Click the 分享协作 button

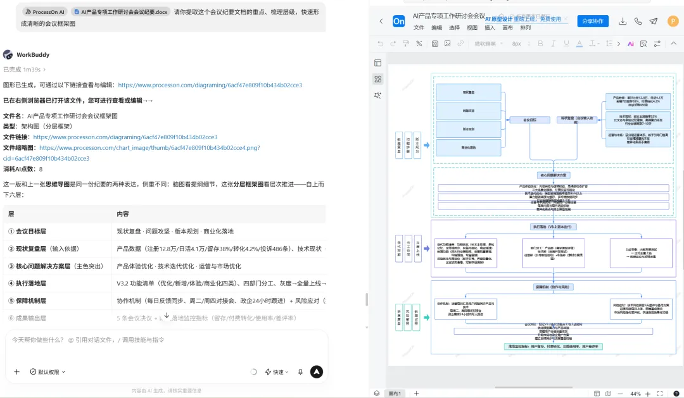593,21
